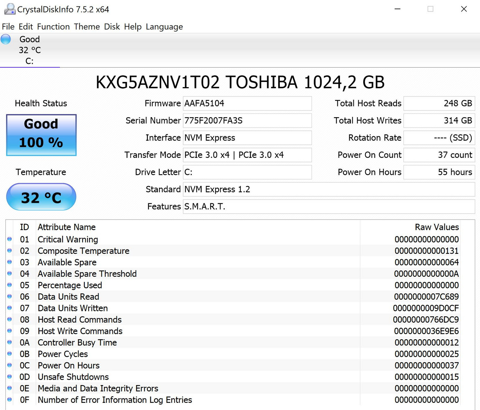The width and height of the screenshot is (480, 410).
Task: Click the status dot for Power Cycles
Action: [10, 354]
